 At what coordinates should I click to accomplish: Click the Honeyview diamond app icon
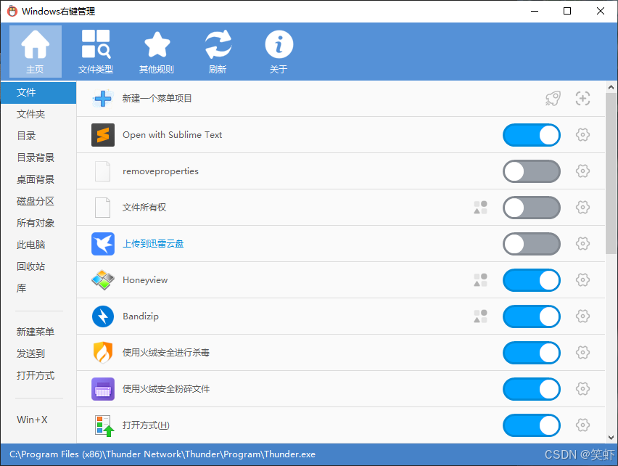[x=103, y=280]
